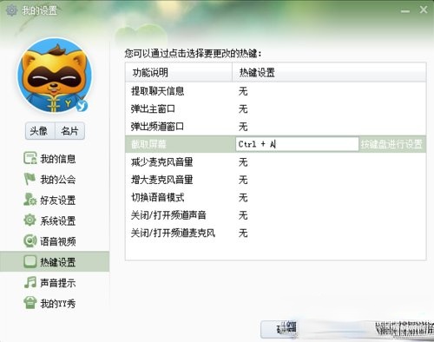This screenshot has width=434, height=342.
Task: Go to 系统设置 section
Action: click(55, 220)
